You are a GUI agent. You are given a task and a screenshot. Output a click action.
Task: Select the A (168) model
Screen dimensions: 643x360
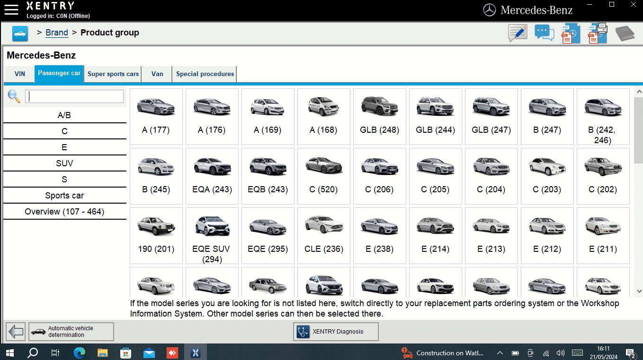[x=323, y=117]
